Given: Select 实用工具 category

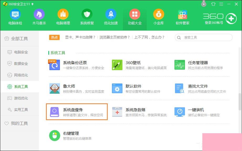Looking at the screenshot, I should click(x=19, y=110).
